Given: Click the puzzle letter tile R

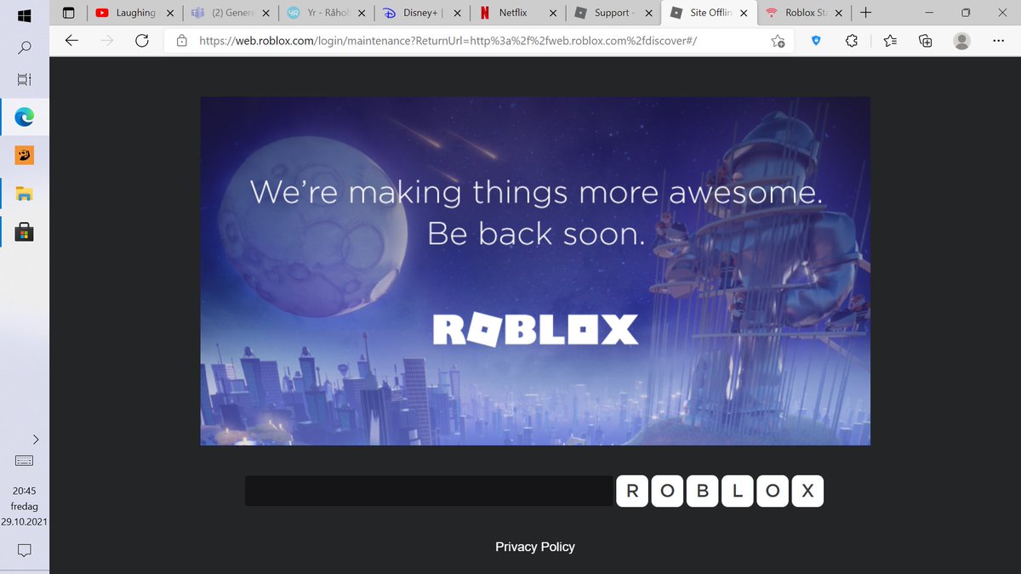Looking at the screenshot, I should [632, 491].
